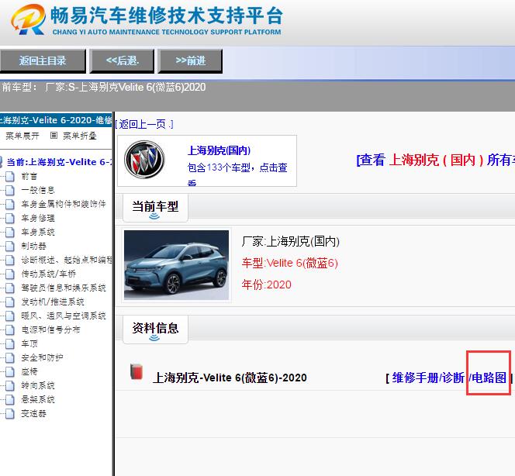Click the page icon beside 车身金属构件和装饰件
515x476 pixels.
(x=10, y=204)
